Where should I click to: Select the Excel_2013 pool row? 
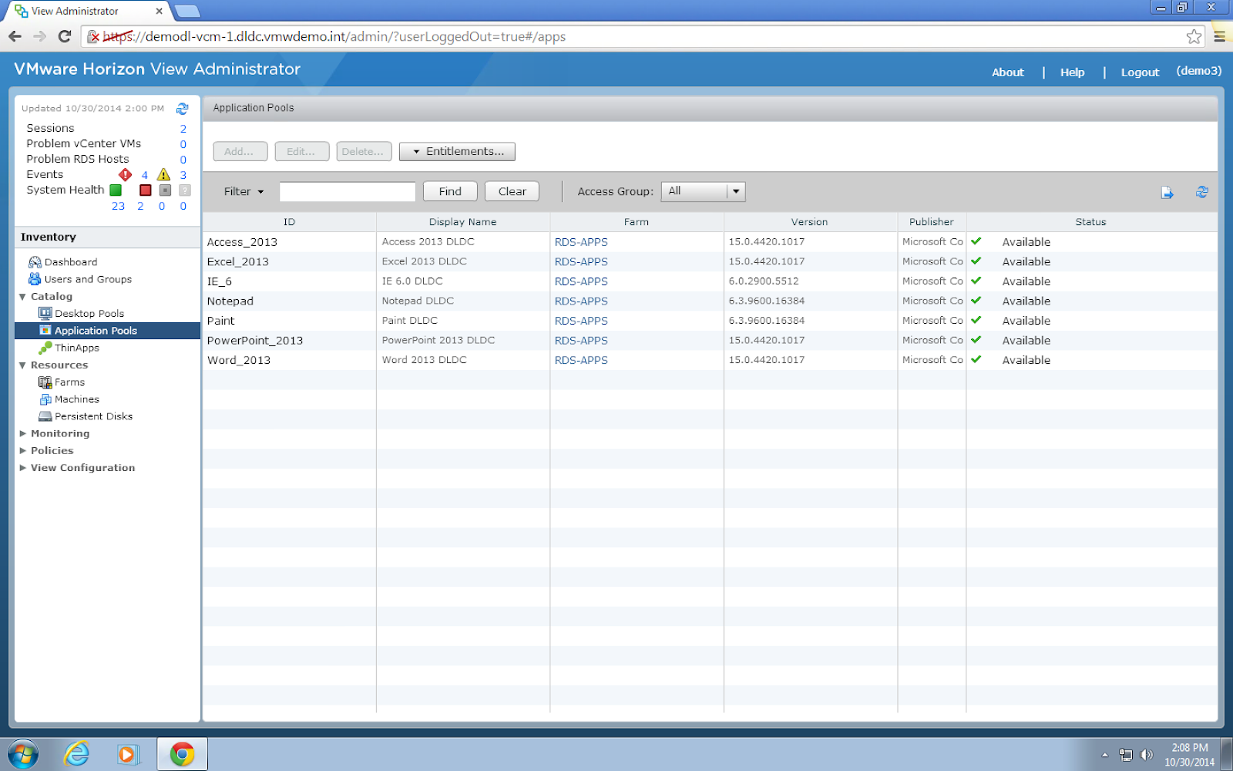point(710,261)
